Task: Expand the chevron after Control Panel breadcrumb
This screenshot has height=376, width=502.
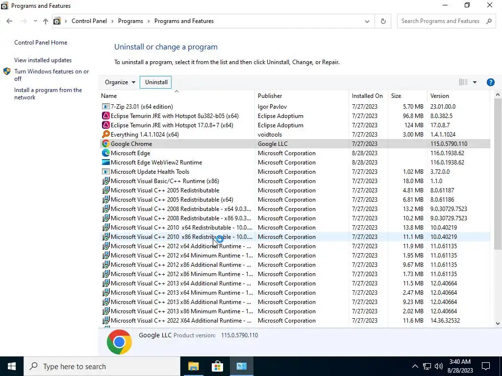Action: [112, 21]
